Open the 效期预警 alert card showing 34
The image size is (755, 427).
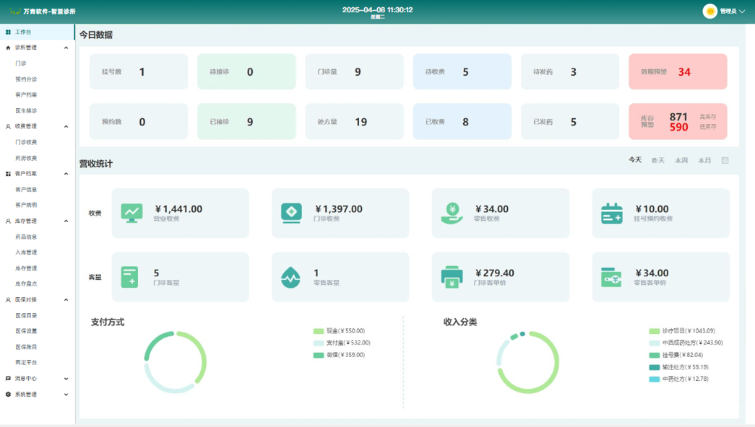pyautogui.click(x=678, y=71)
